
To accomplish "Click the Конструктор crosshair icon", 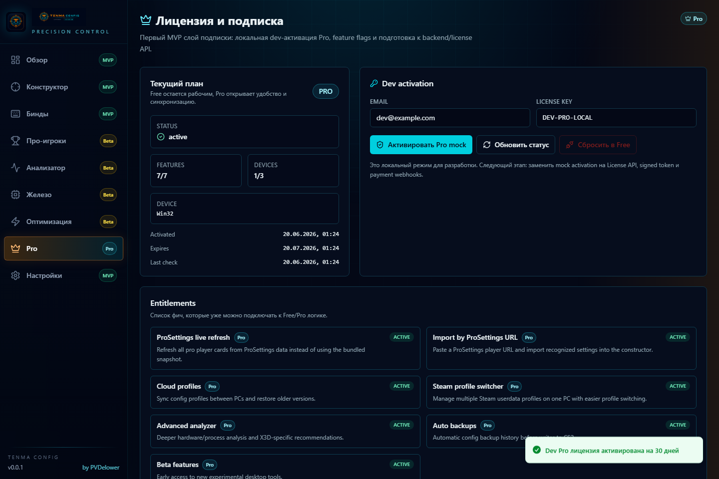I will 15,87.
